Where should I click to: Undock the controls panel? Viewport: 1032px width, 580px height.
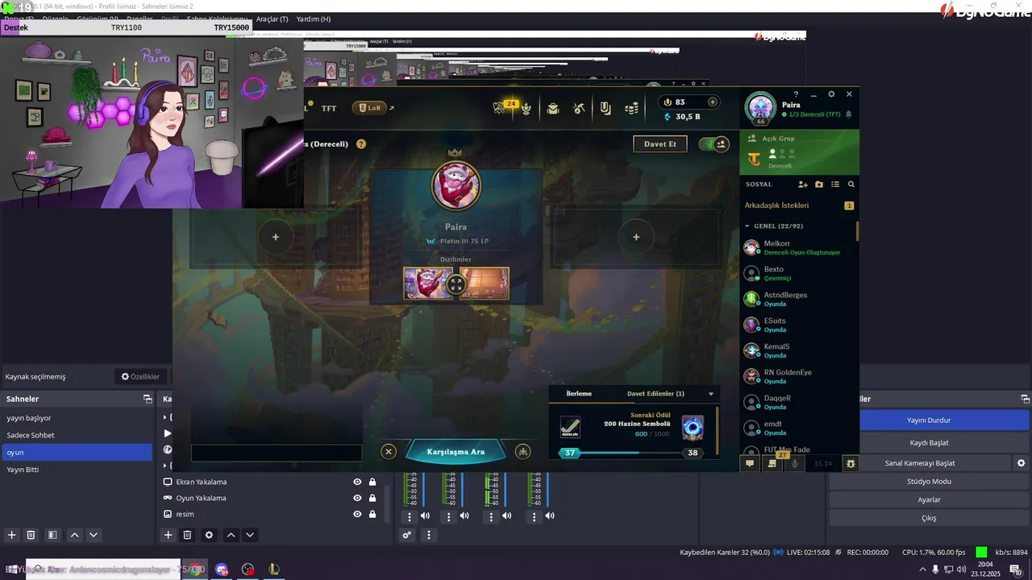[1025, 399]
